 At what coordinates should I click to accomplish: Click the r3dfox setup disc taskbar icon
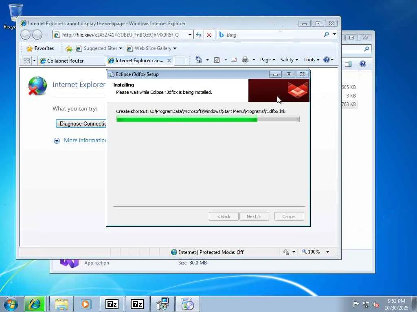(187, 304)
